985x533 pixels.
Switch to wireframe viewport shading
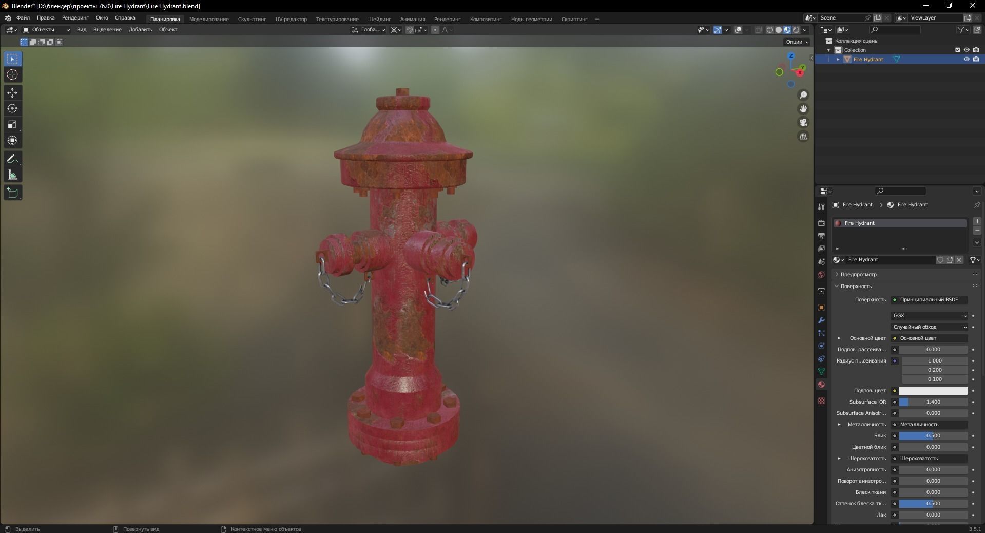769,30
